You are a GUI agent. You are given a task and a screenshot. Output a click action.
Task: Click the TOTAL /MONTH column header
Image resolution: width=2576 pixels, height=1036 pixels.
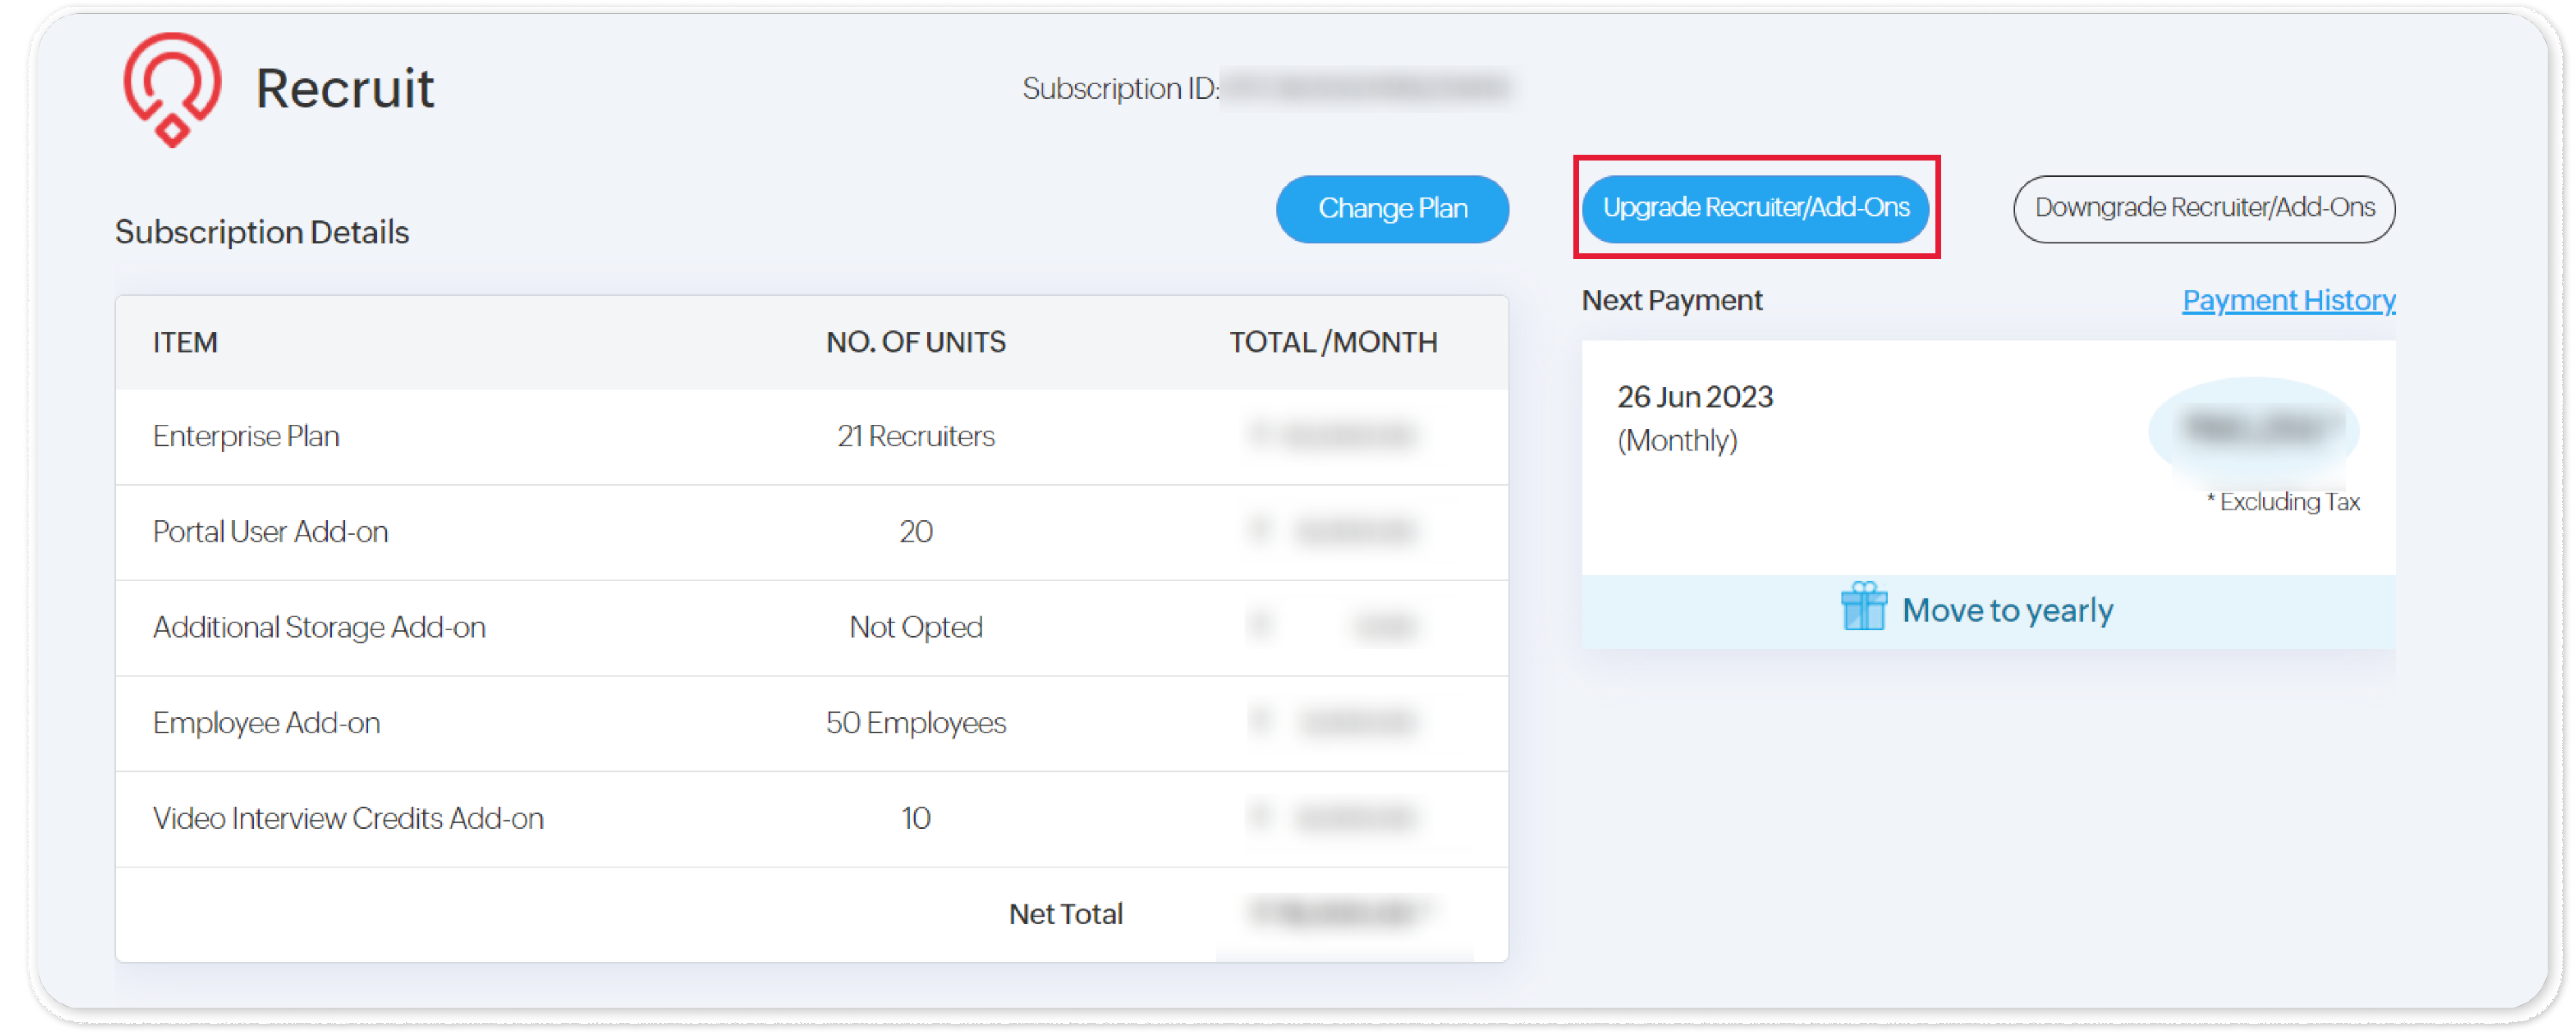click(x=1333, y=342)
